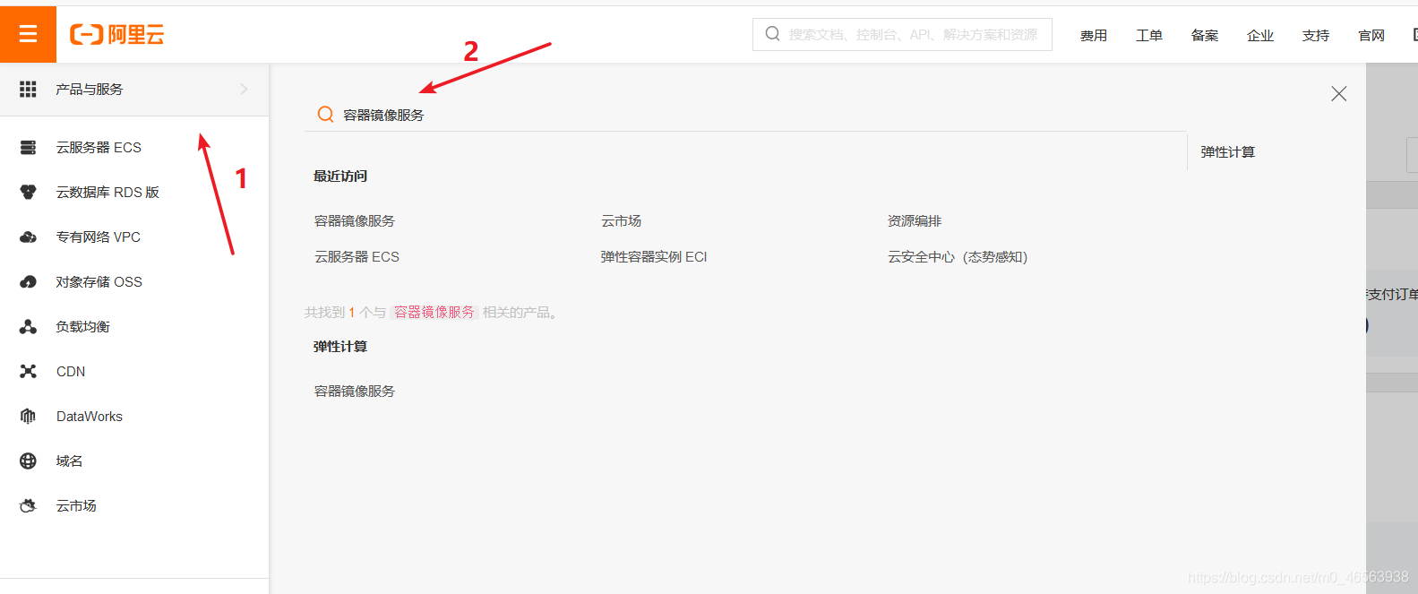Click the magnifier icon in the top search bar

coord(772,34)
